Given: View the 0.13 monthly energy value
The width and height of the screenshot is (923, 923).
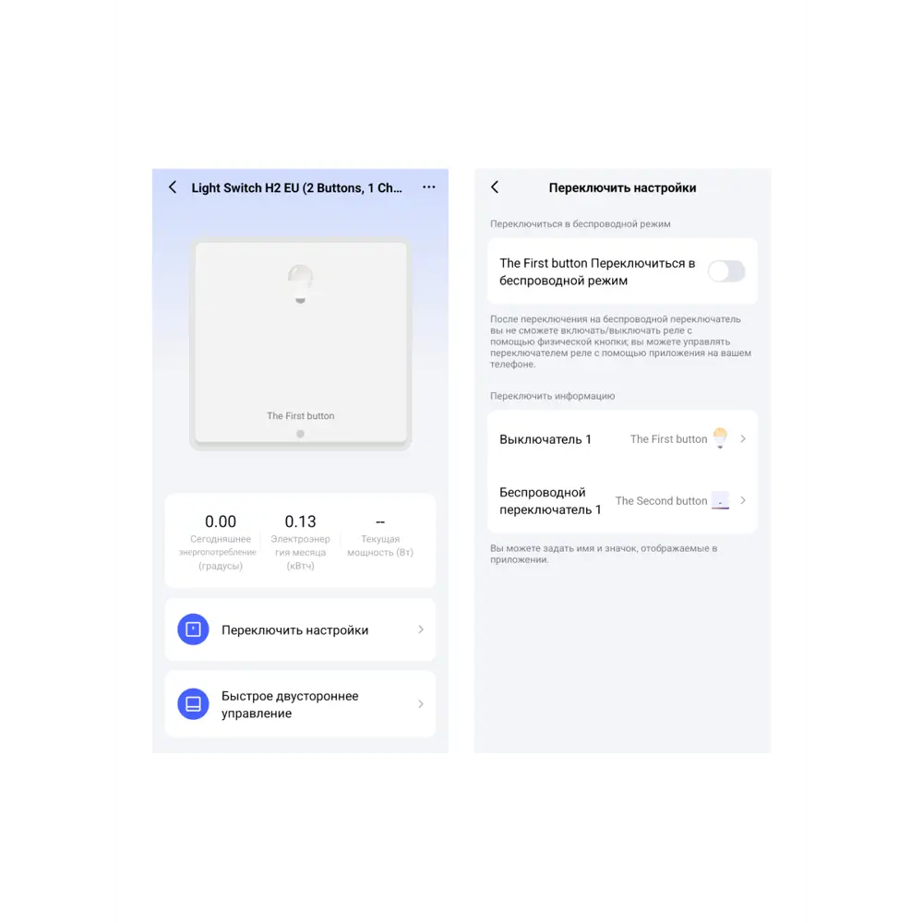Looking at the screenshot, I should pyautogui.click(x=300, y=521).
